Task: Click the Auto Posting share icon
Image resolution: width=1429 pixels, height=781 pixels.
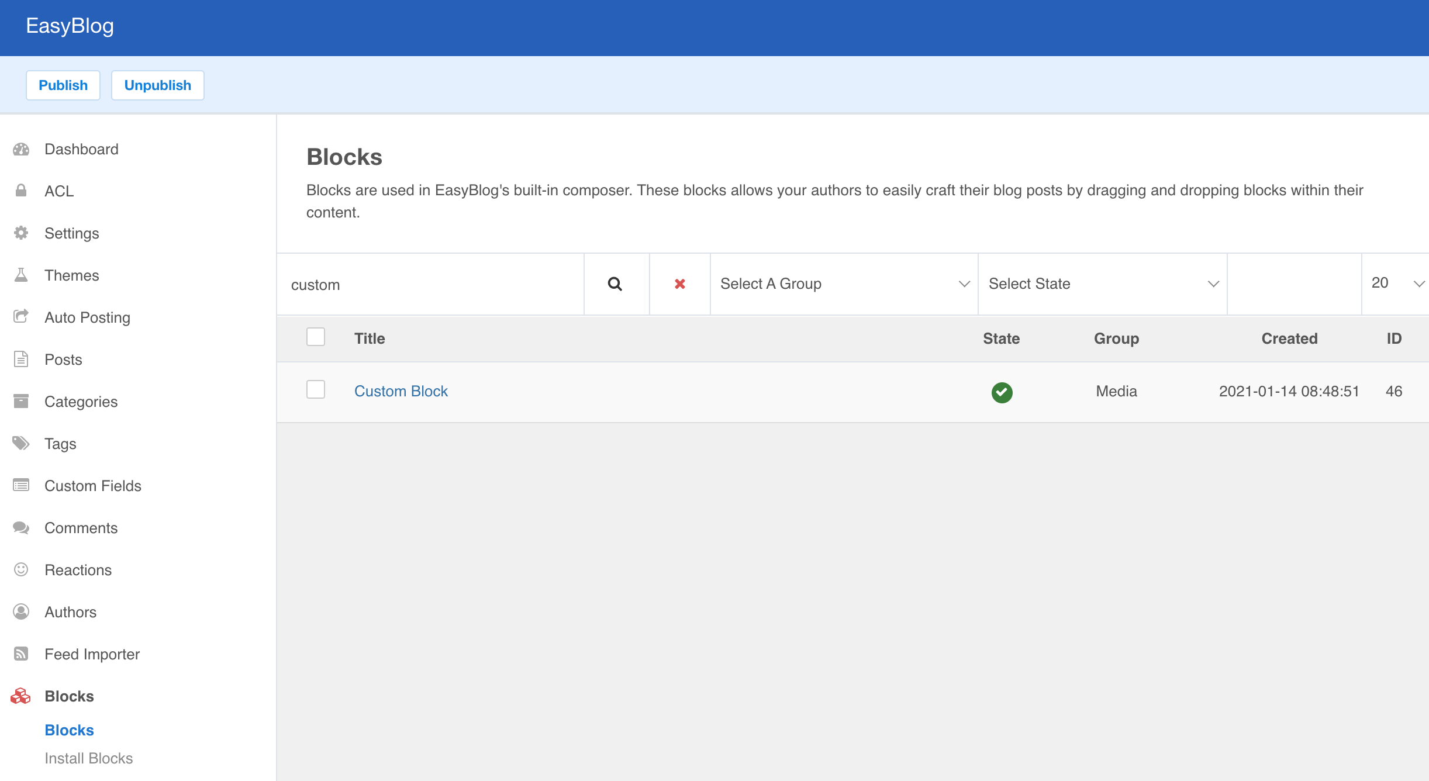Action: (21, 316)
